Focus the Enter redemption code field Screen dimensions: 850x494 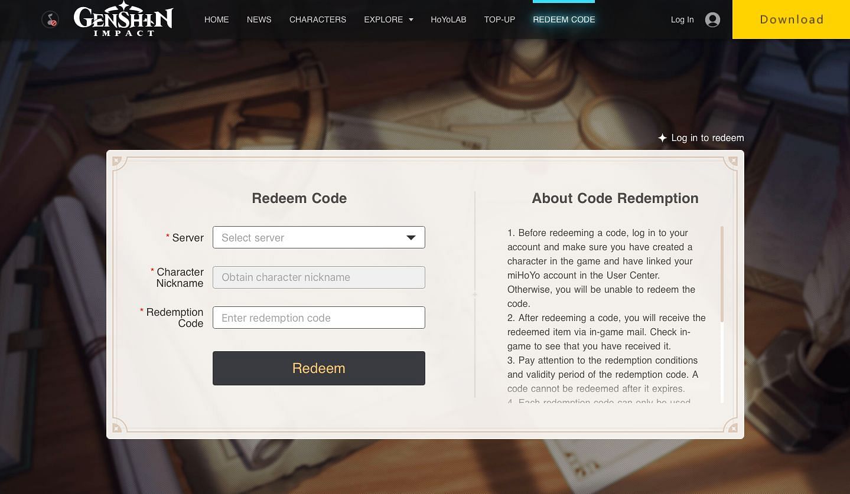pyautogui.click(x=319, y=318)
